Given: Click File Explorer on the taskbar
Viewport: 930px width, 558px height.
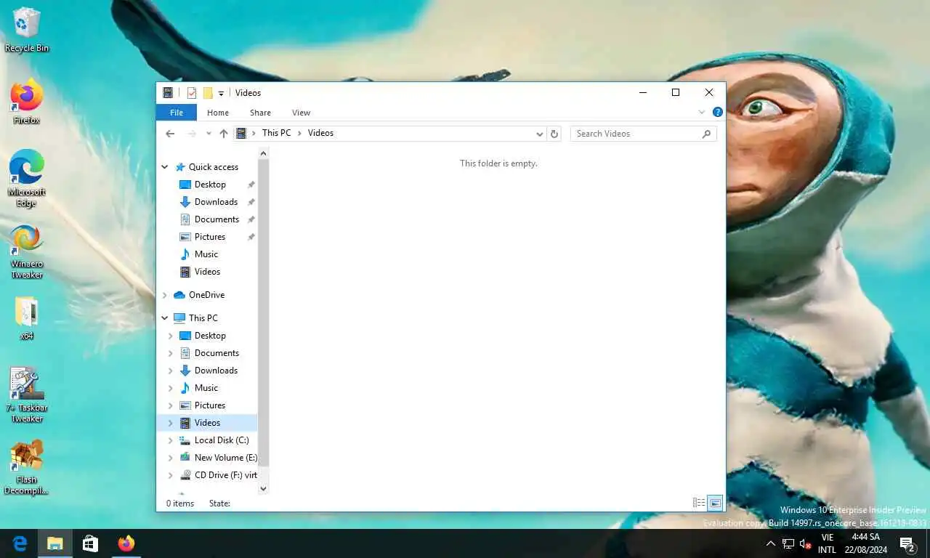Looking at the screenshot, I should tap(54, 543).
